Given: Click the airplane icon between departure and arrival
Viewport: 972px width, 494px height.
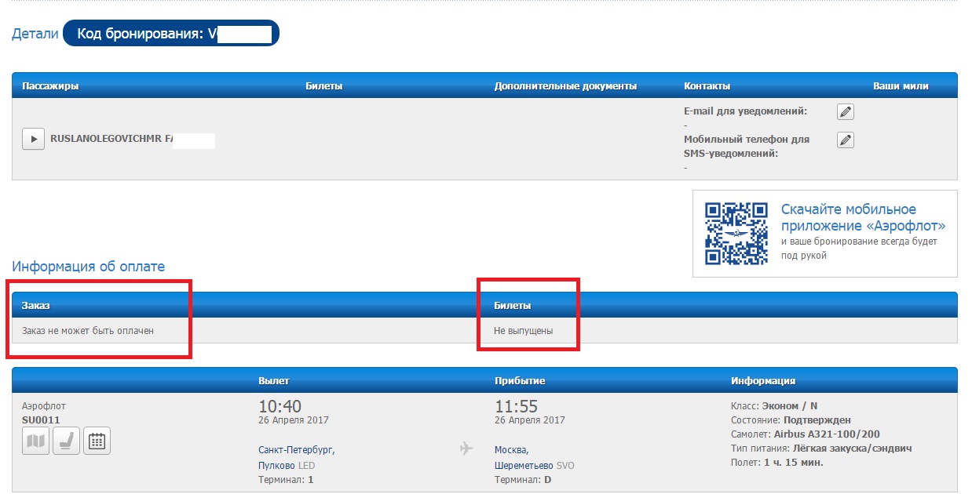Looking at the screenshot, I should pos(466,449).
